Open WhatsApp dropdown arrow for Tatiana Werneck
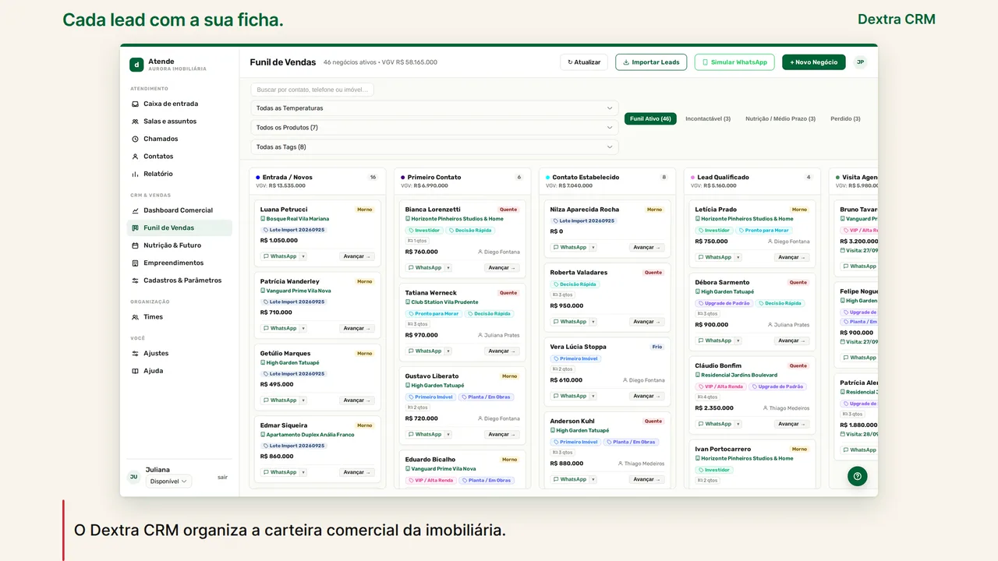Image resolution: width=998 pixels, height=561 pixels. coord(448,351)
